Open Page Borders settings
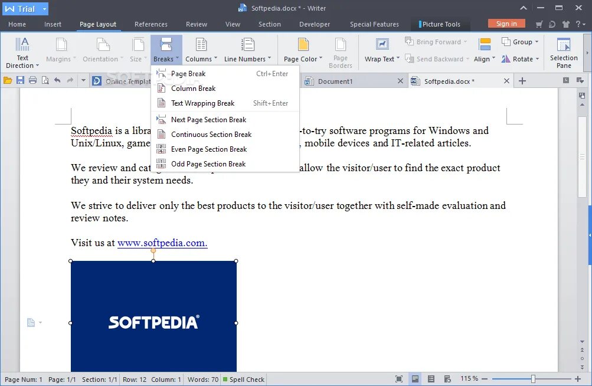Screen dimensions: 592x386 [x=340, y=53]
